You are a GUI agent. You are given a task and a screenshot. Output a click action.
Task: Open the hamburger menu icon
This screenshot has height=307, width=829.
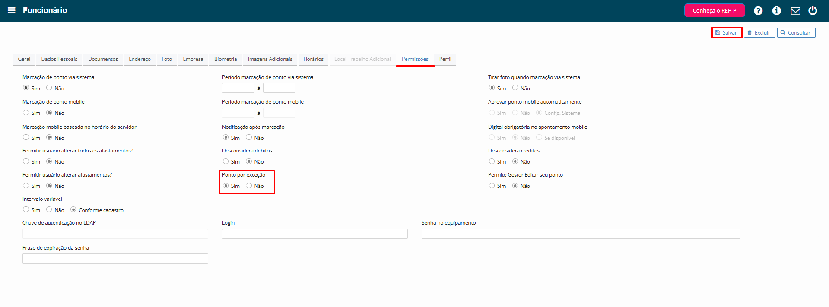click(12, 10)
